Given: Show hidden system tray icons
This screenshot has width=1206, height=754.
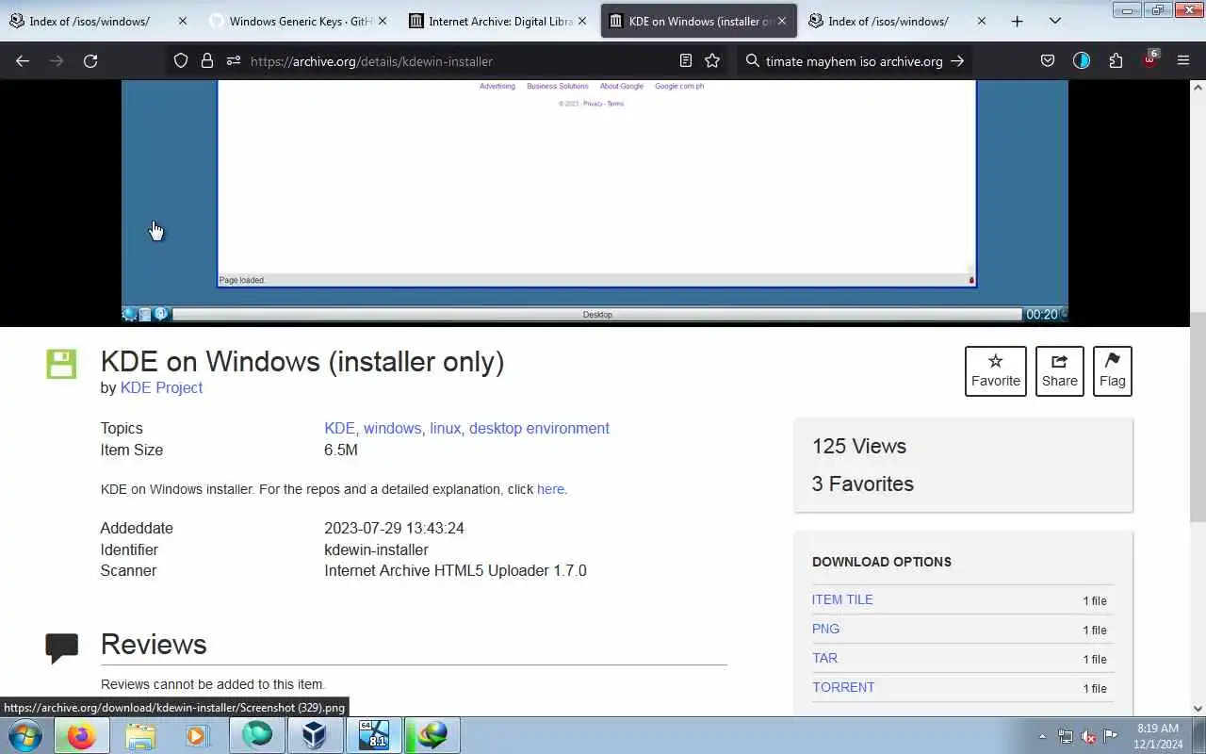Looking at the screenshot, I should click(1042, 736).
